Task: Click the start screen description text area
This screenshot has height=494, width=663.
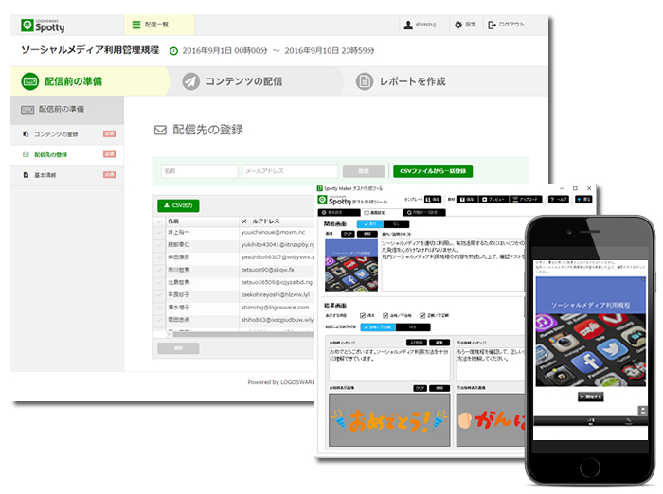Action: pyautogui.click(x=453, y=266)
